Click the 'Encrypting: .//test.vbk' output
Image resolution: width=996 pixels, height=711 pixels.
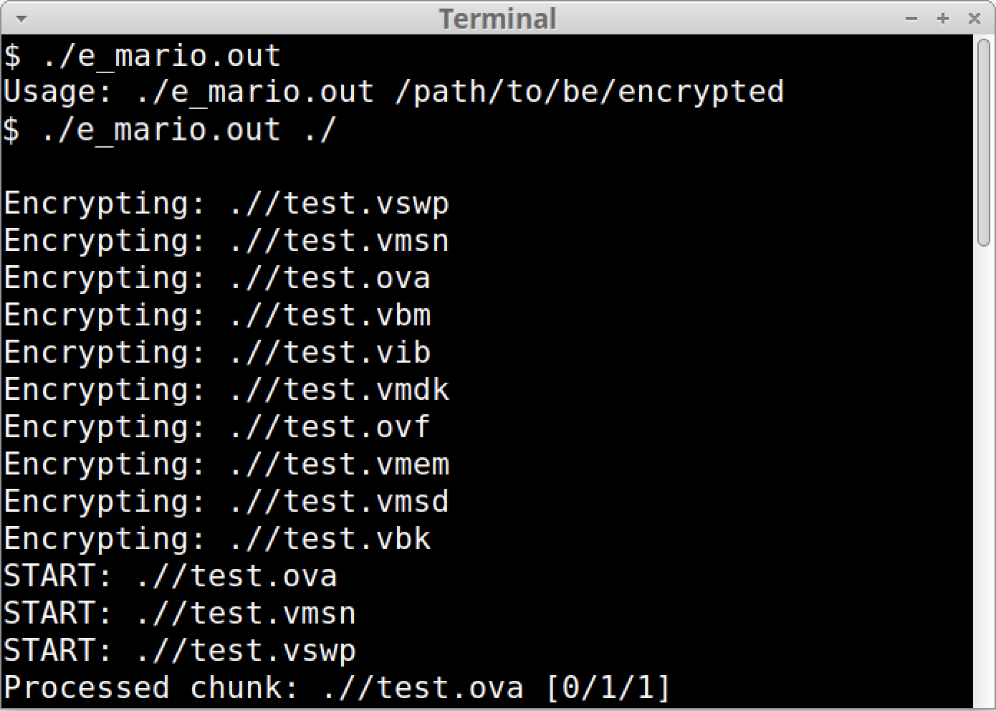pos(215,539)
